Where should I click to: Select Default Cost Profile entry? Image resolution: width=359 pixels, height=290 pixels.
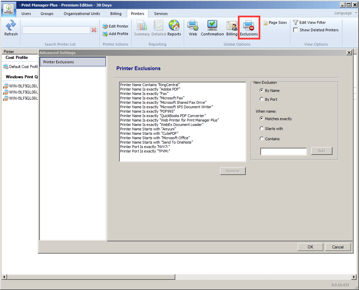tap(20, 67)
